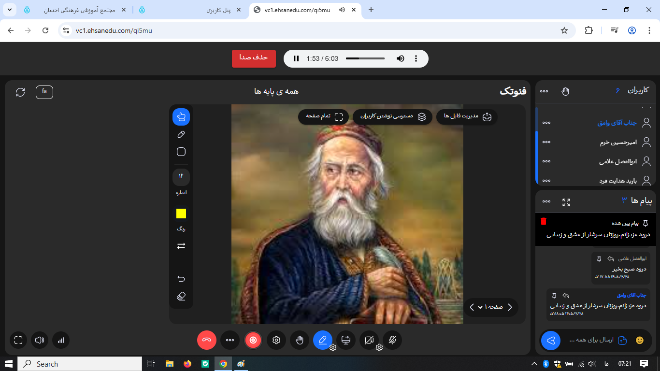
Task: Open options for امیرحسین خرم
Action: coord(546,142)
